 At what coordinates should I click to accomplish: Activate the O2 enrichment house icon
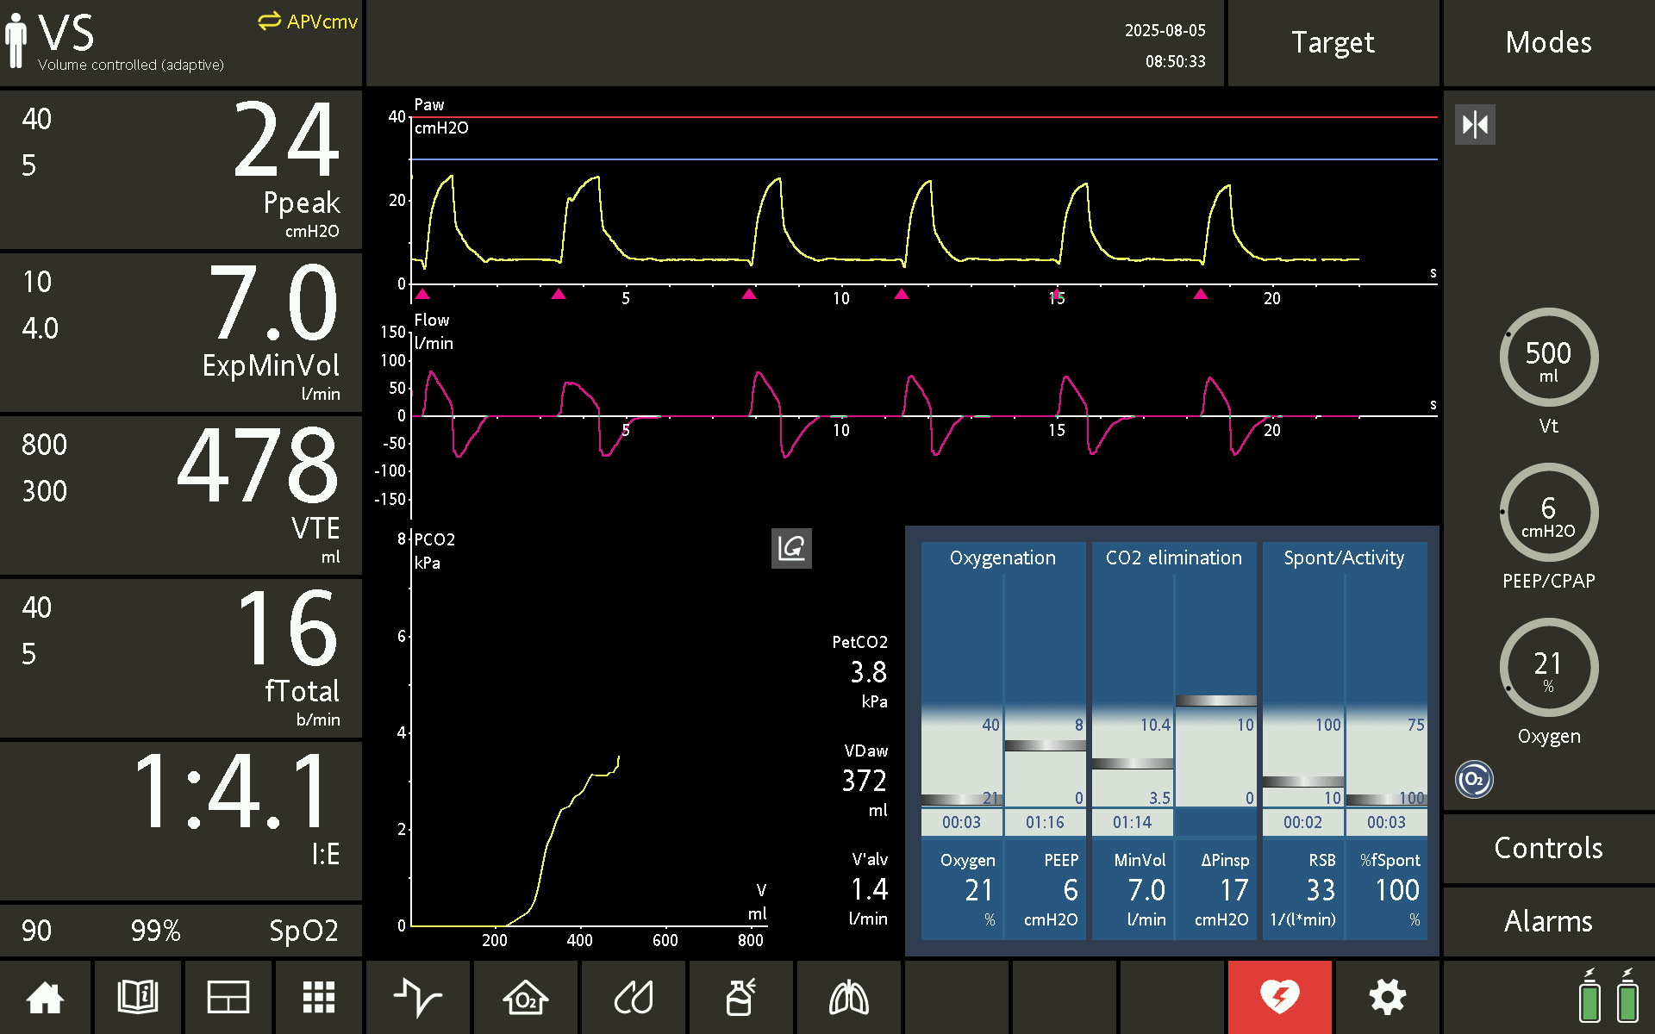526,997
